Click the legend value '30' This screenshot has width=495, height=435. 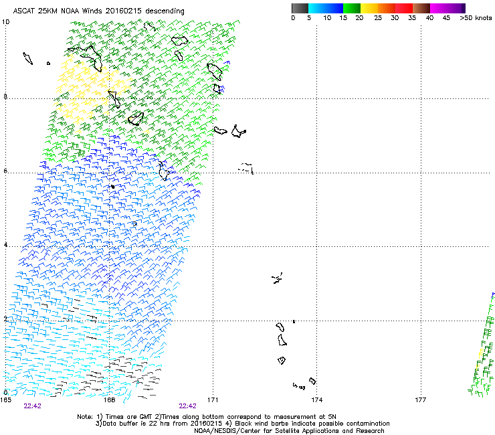[x=395, y=18]
